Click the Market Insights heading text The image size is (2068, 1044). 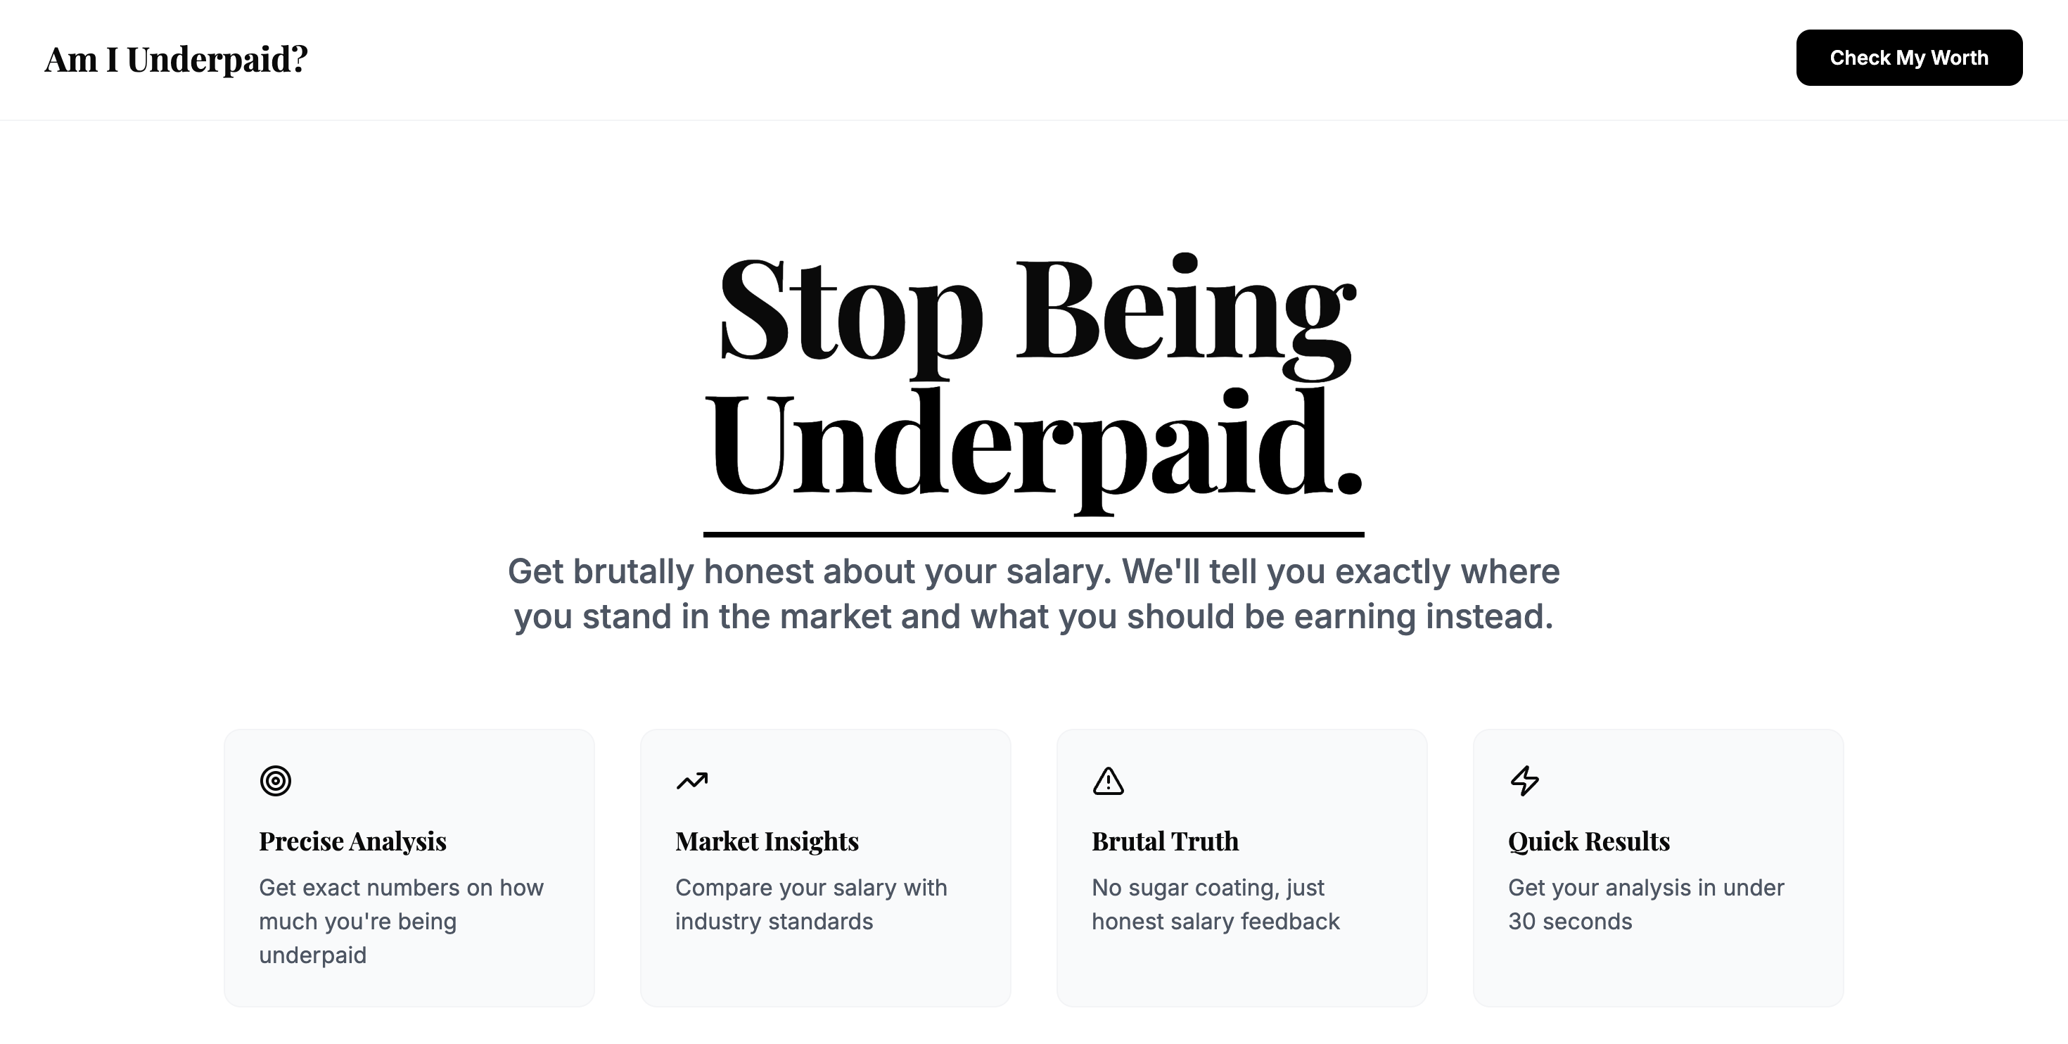pyautogui.click(x=767, y=841)
